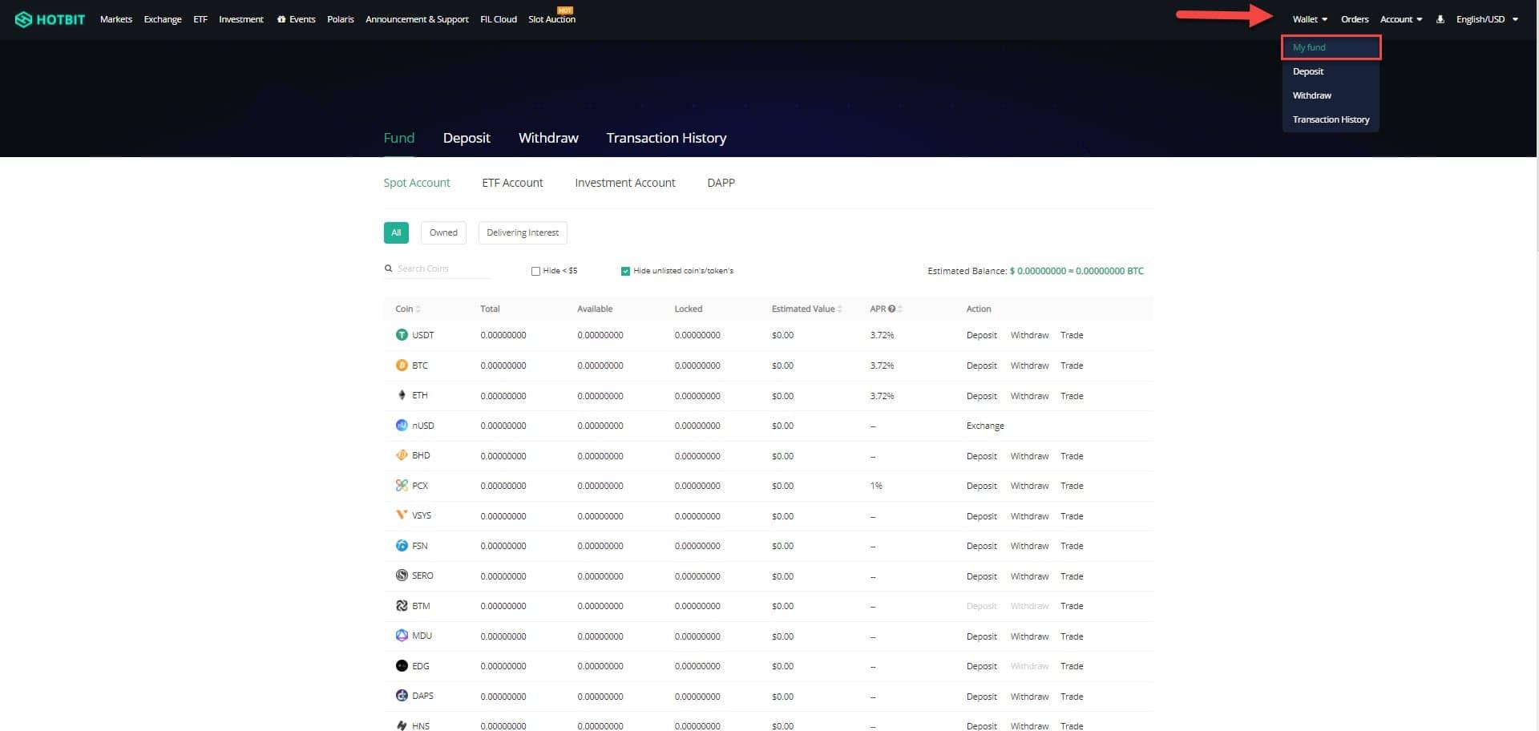This screenshot has width=1539, height=731.
Task: Open the FIL Cloud navigation item
Action: pyautogui.click(x=499, y=19)
